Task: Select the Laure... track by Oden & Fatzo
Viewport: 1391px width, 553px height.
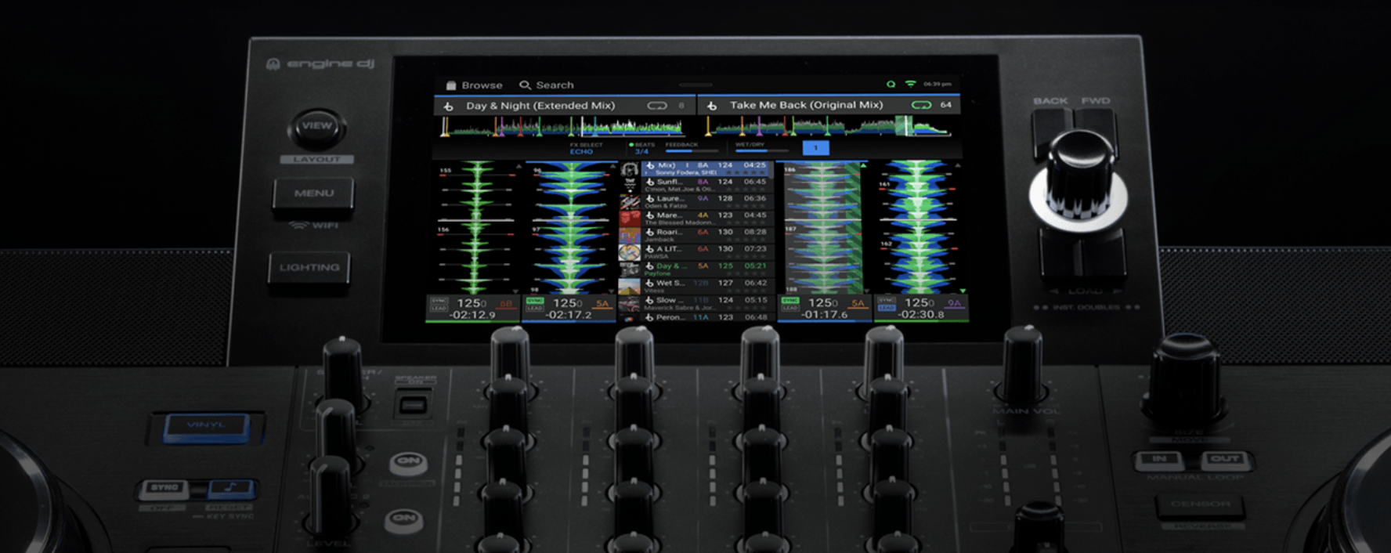Action: (x=707, y=202)
